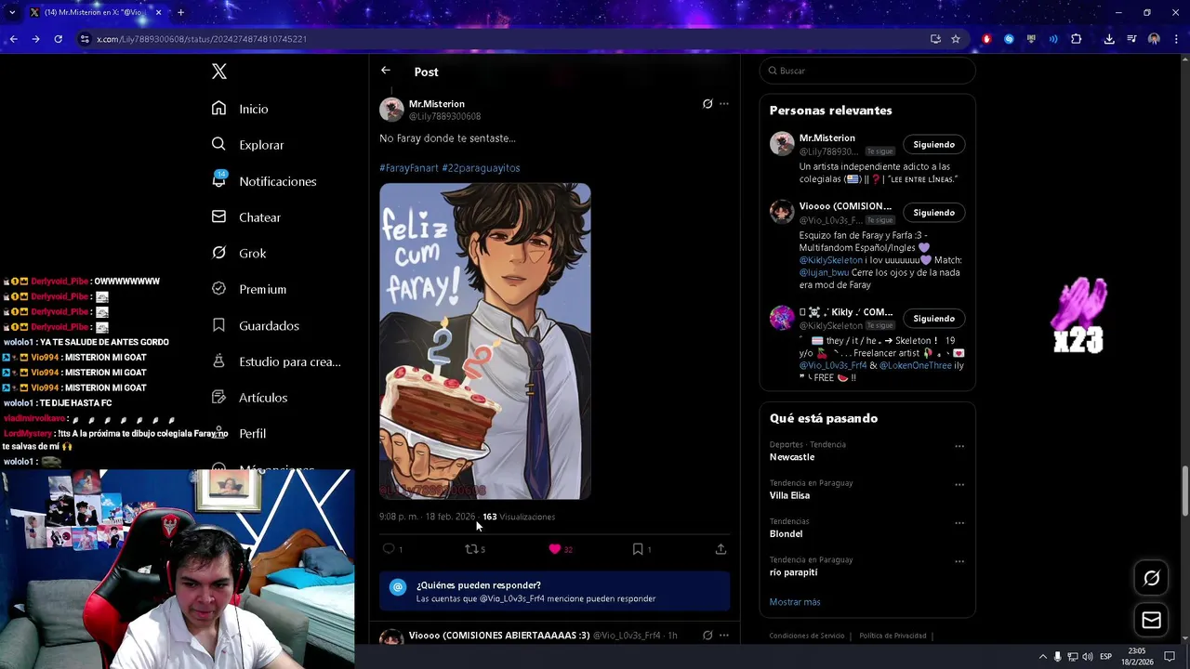Open the browser downloads icon

coord(1109,39)
